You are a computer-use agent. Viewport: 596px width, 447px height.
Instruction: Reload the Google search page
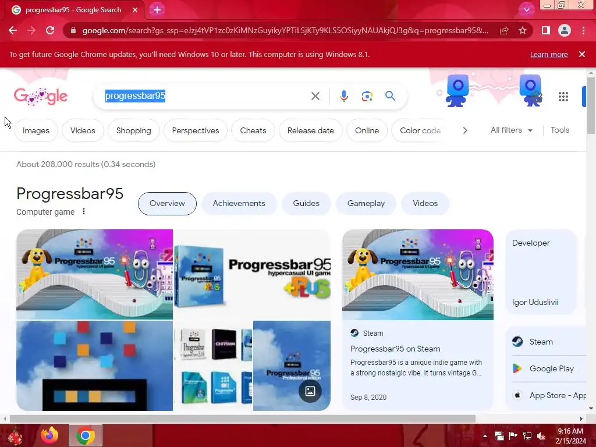[x=50, y=30]
